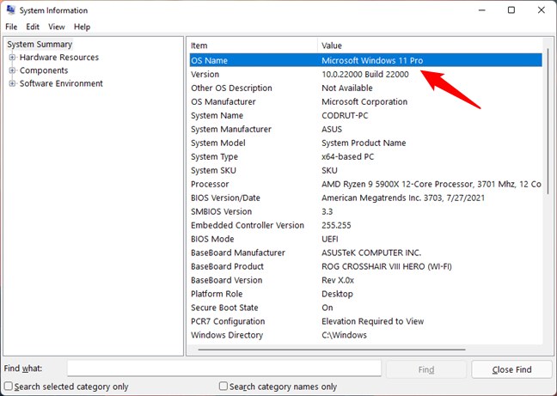The height and width of the screenshot is (396, 557).
Task: Select the Platform Role row
Action: 365,294
